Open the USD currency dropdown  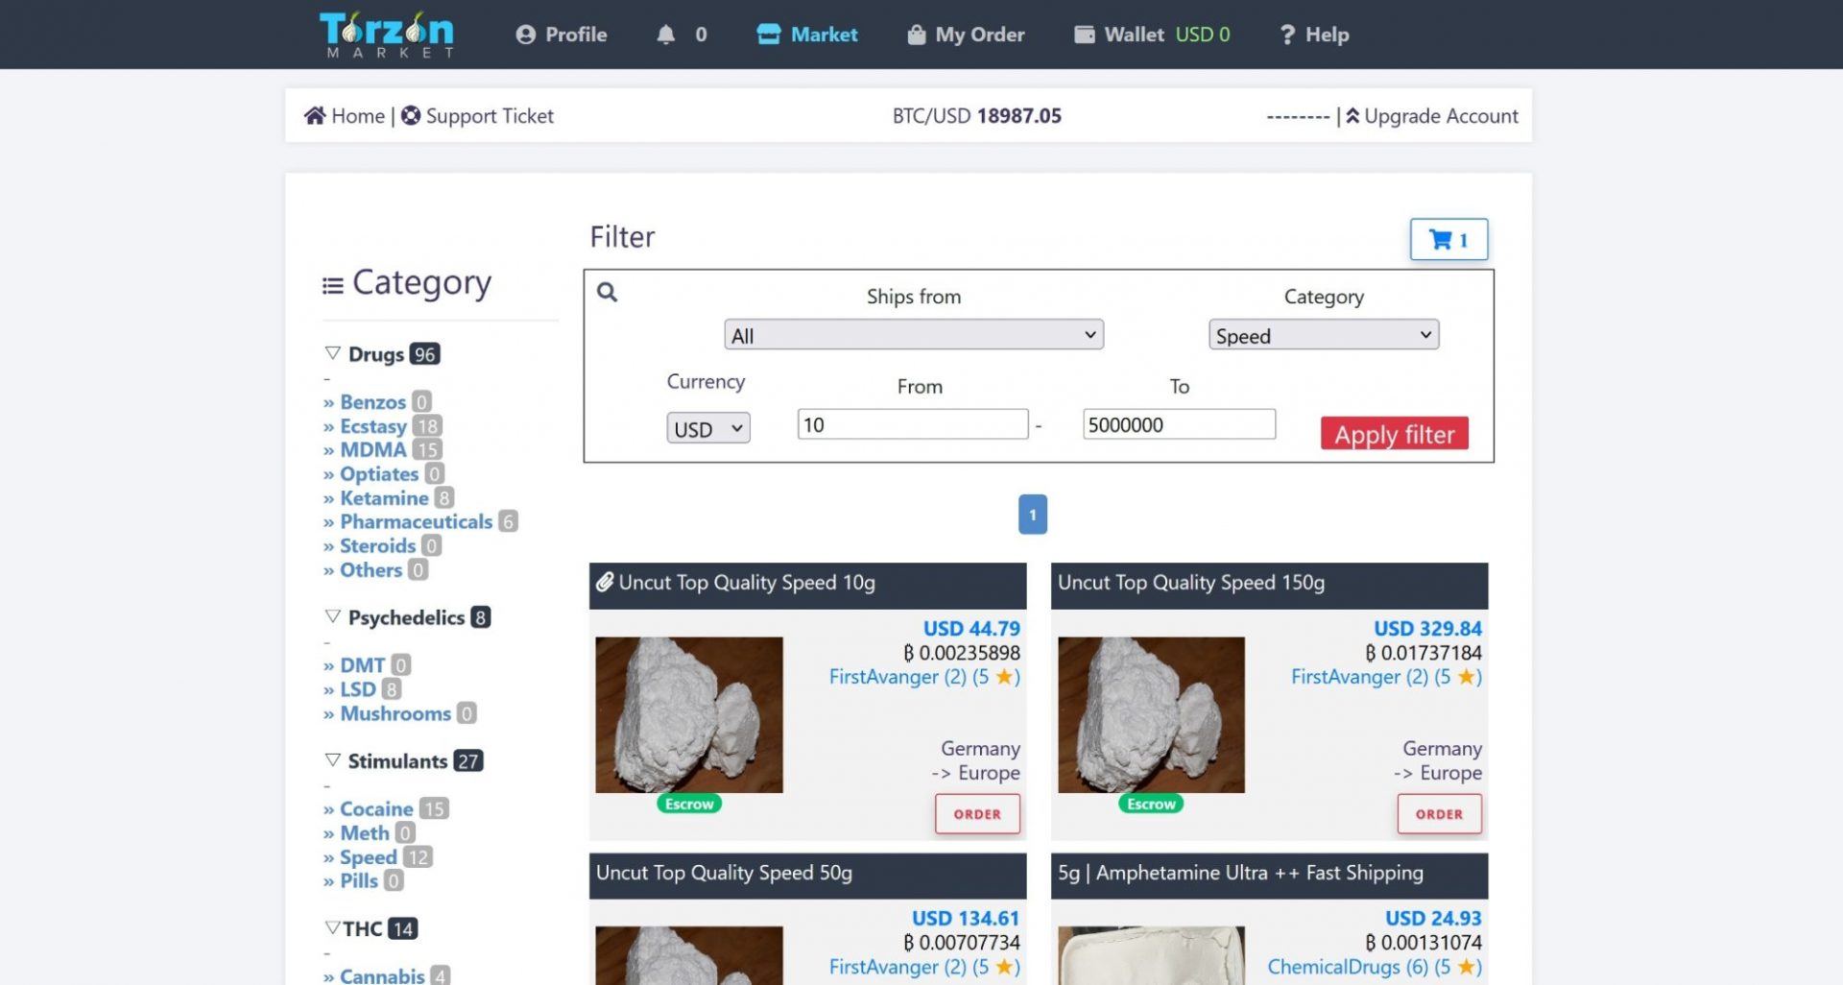pyautogui.click(x=708, y=428)
